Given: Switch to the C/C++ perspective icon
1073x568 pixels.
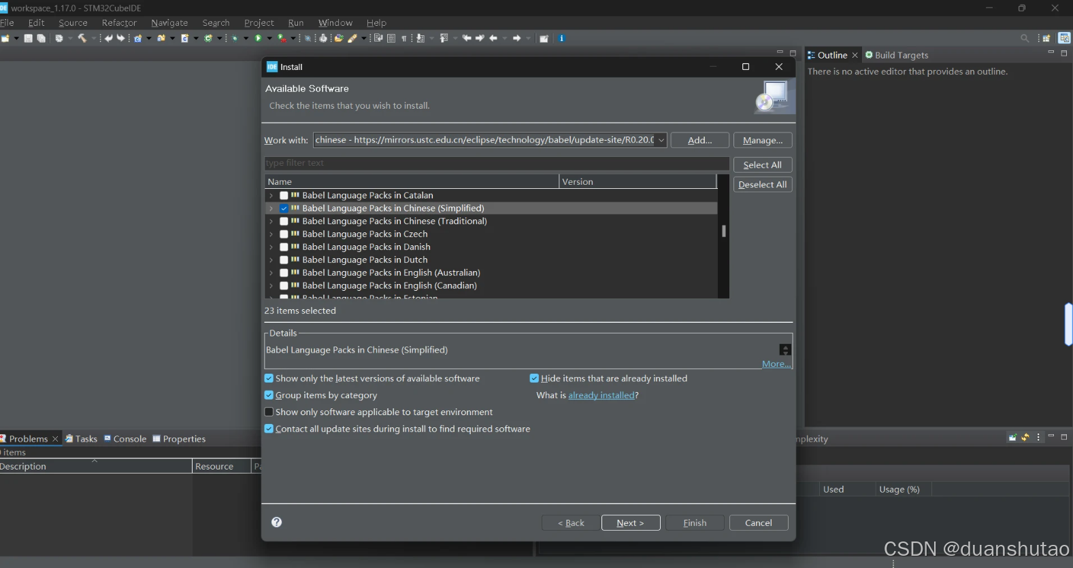Looking at the screenshot, I should coord(1064,38).
